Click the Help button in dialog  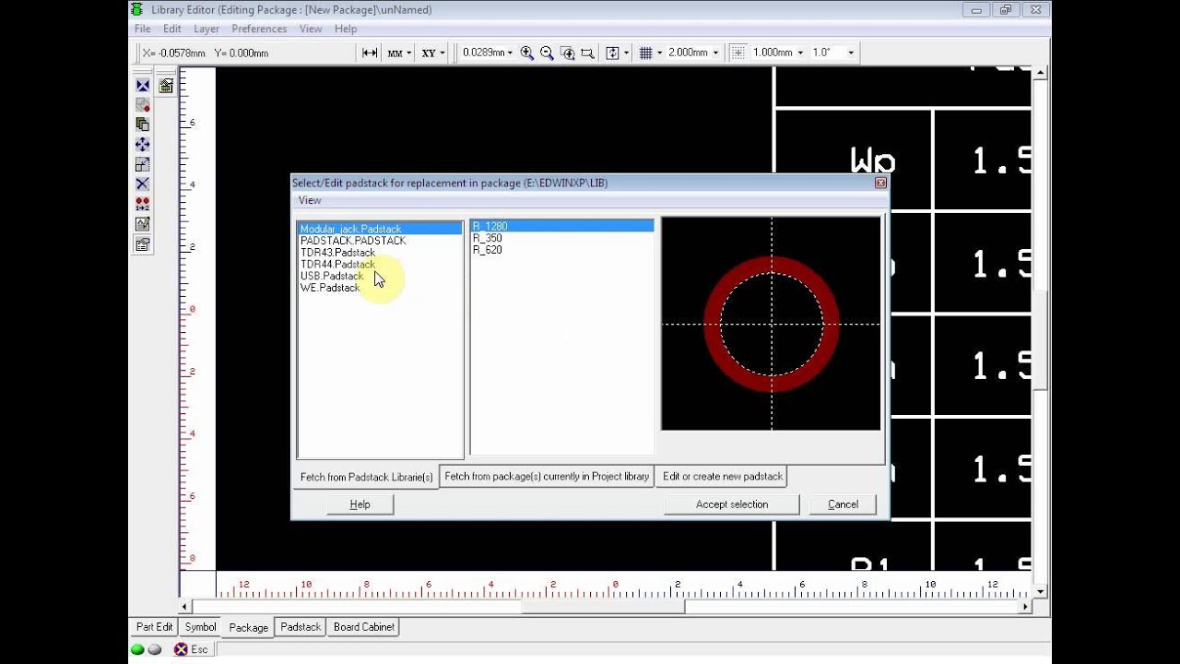pyautogui.click(x=360, y=504)
